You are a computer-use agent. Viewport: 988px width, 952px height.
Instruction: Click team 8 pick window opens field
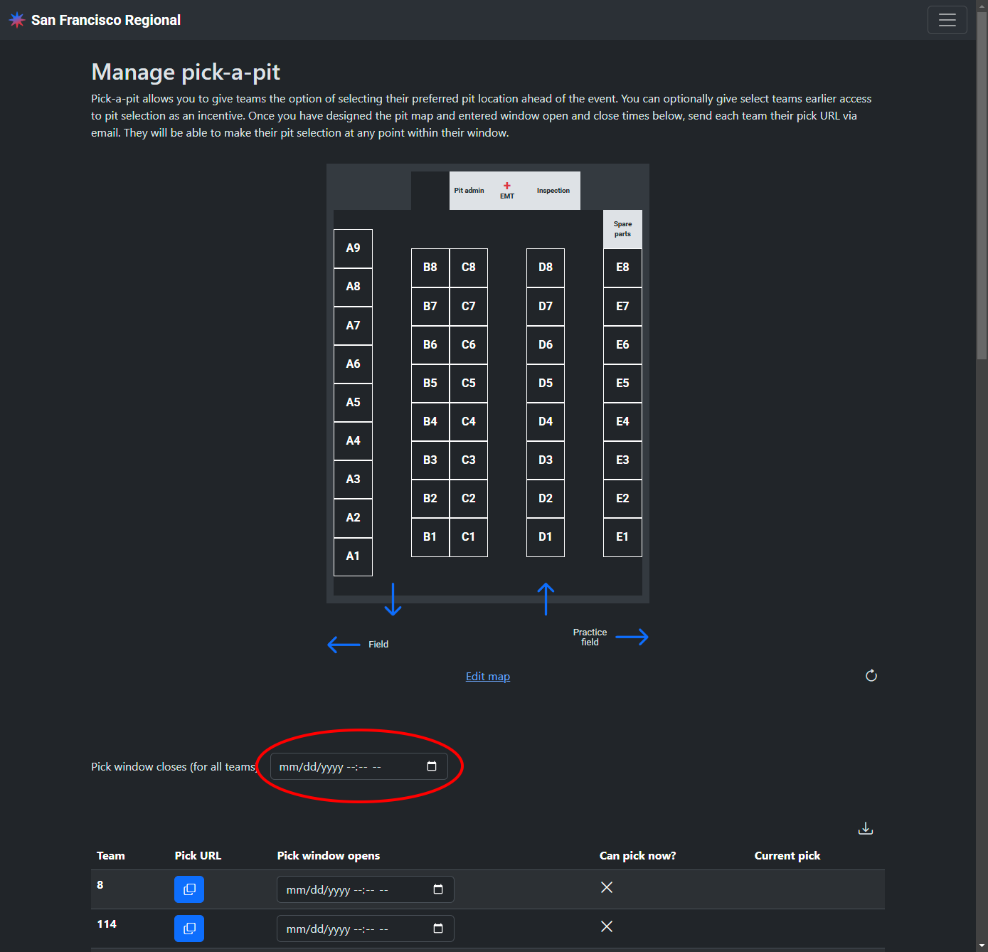349,890
